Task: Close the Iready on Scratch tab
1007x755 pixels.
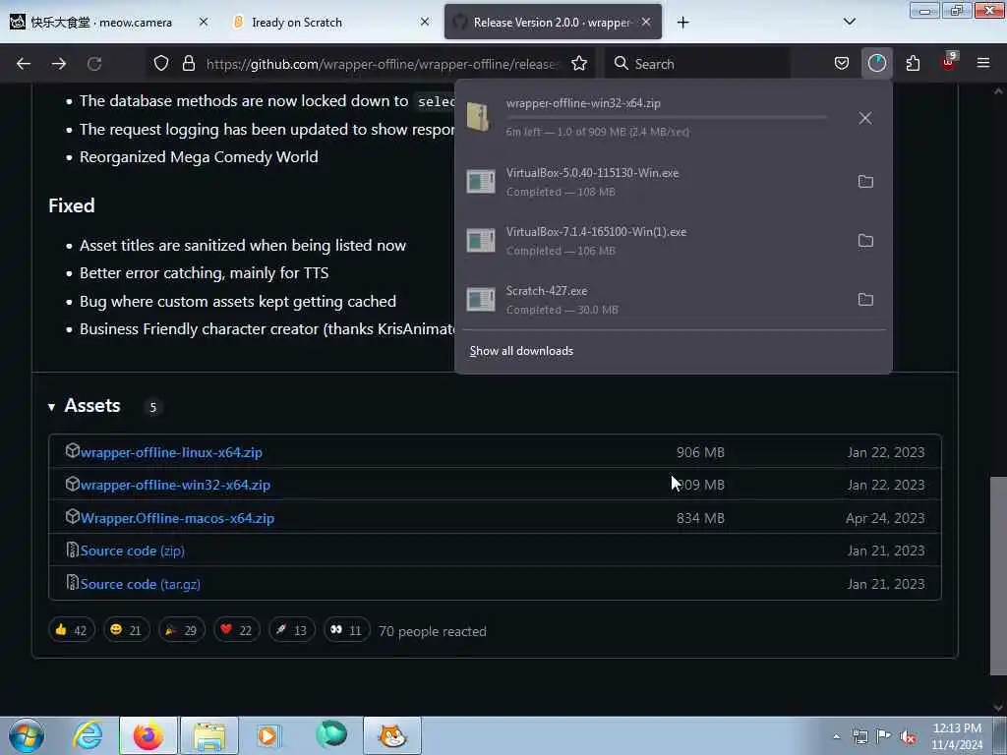Action: pyautogui.click(x=425, y=22)
